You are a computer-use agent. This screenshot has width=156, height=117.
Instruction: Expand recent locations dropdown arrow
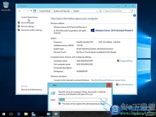pos(28,11)
